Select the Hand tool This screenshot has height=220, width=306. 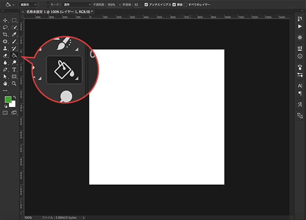[5, 84]
